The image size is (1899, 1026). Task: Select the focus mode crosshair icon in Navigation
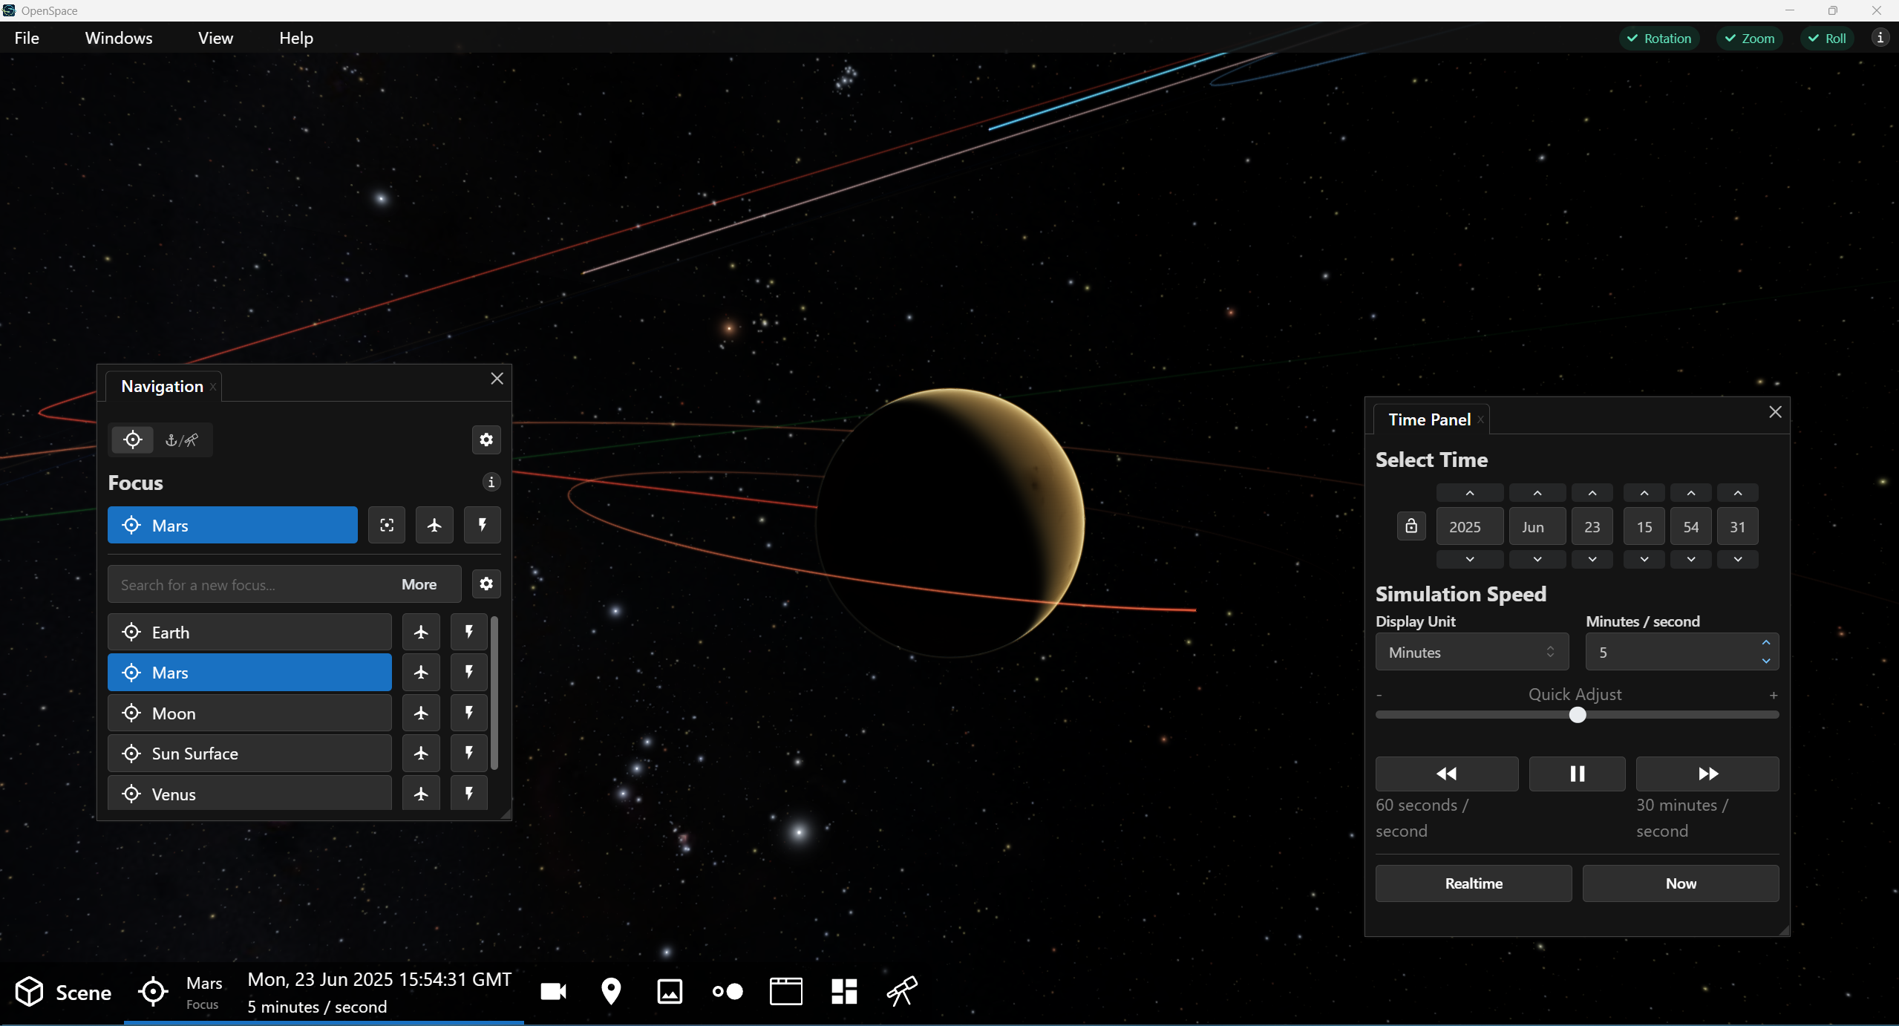point(133,440)
